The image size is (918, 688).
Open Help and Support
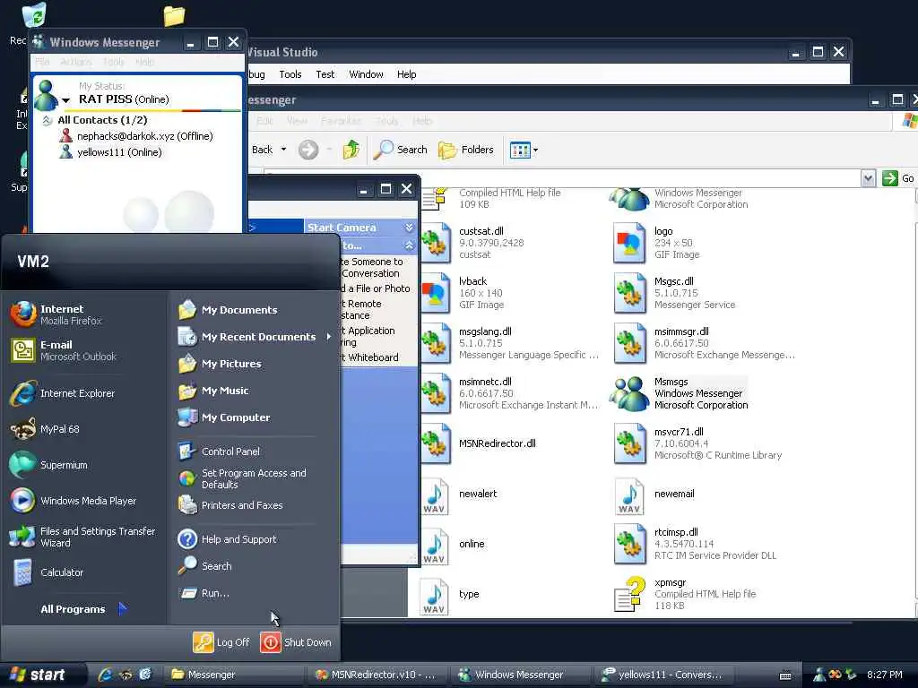point(227,538)
